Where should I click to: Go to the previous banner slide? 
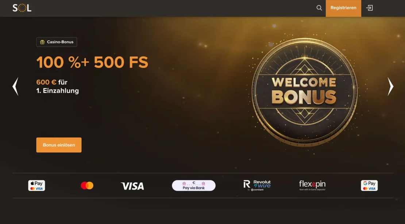pyautogui.click(x=15, y=86)
